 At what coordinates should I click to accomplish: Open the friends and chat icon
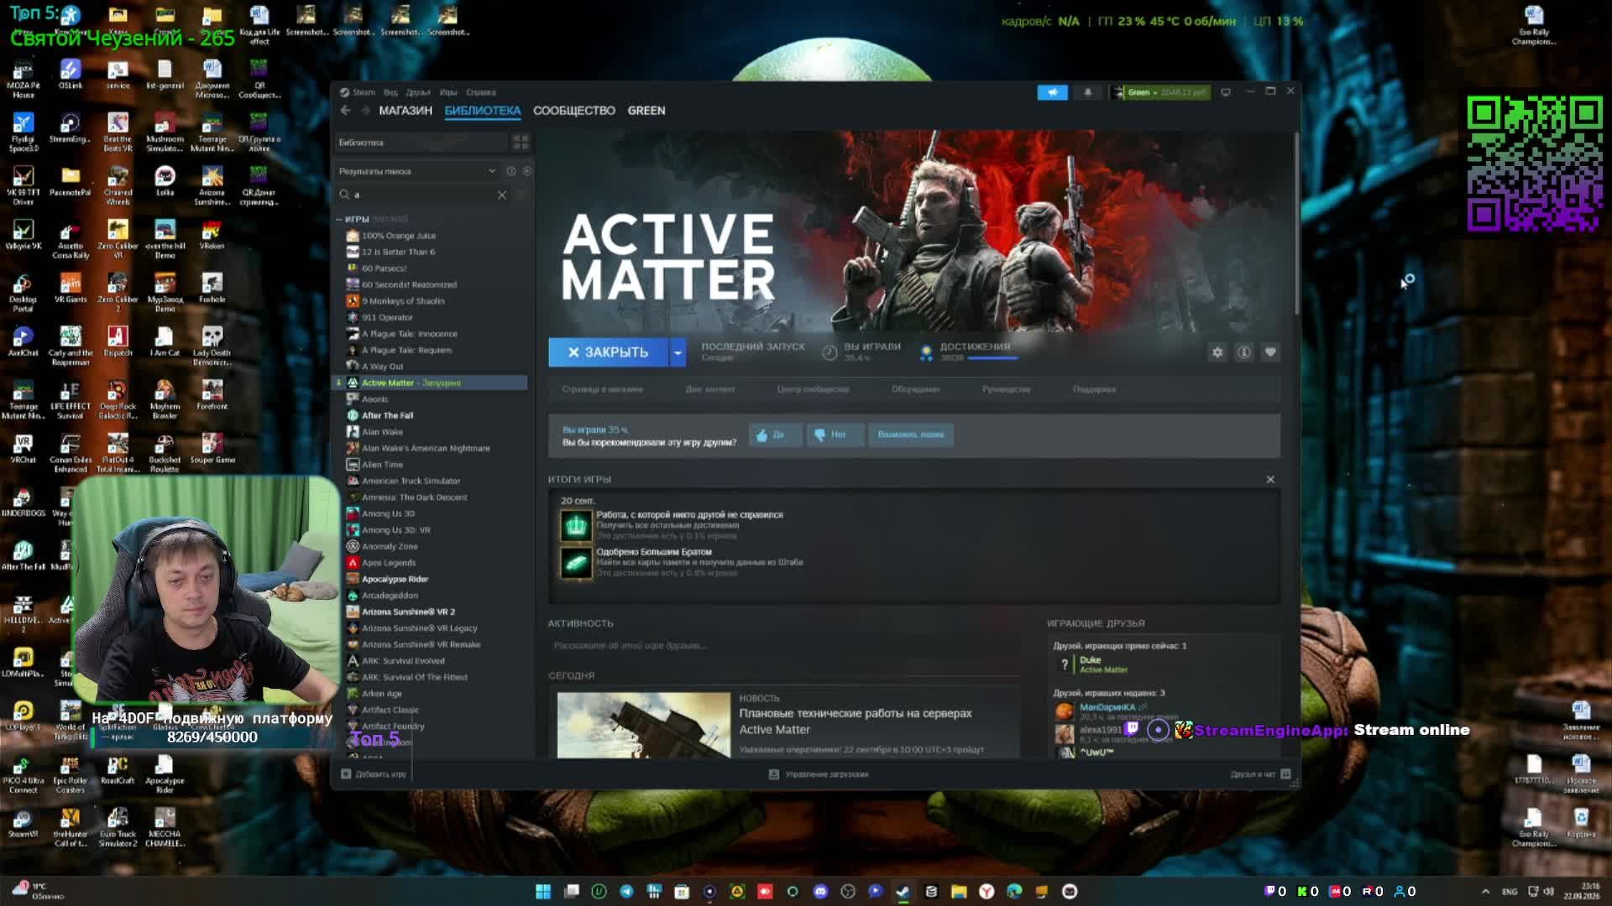1285,774
